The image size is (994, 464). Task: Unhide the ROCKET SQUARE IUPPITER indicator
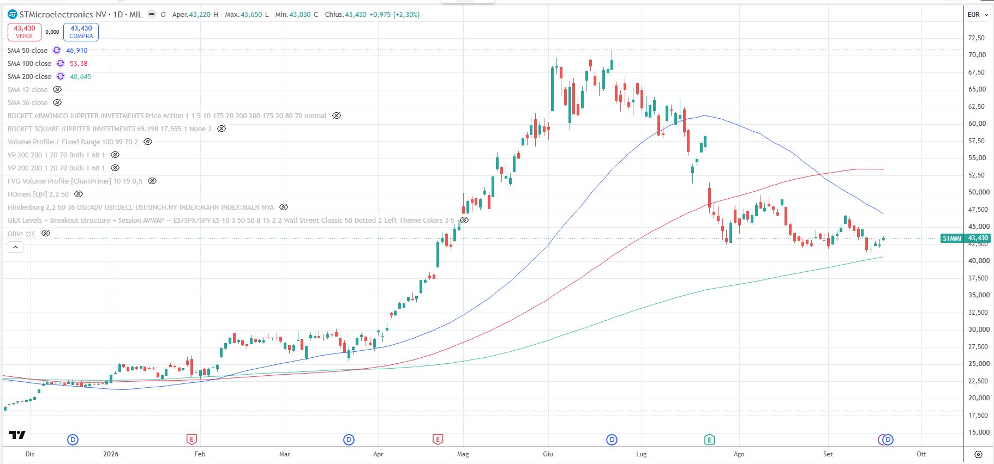pos(221,129)
